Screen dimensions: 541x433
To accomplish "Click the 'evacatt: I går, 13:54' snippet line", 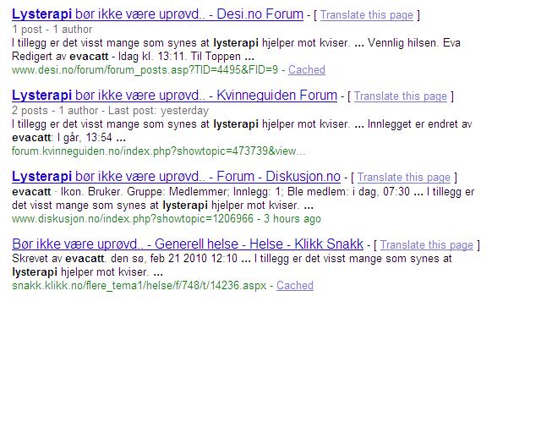I will tap(68, 138).
